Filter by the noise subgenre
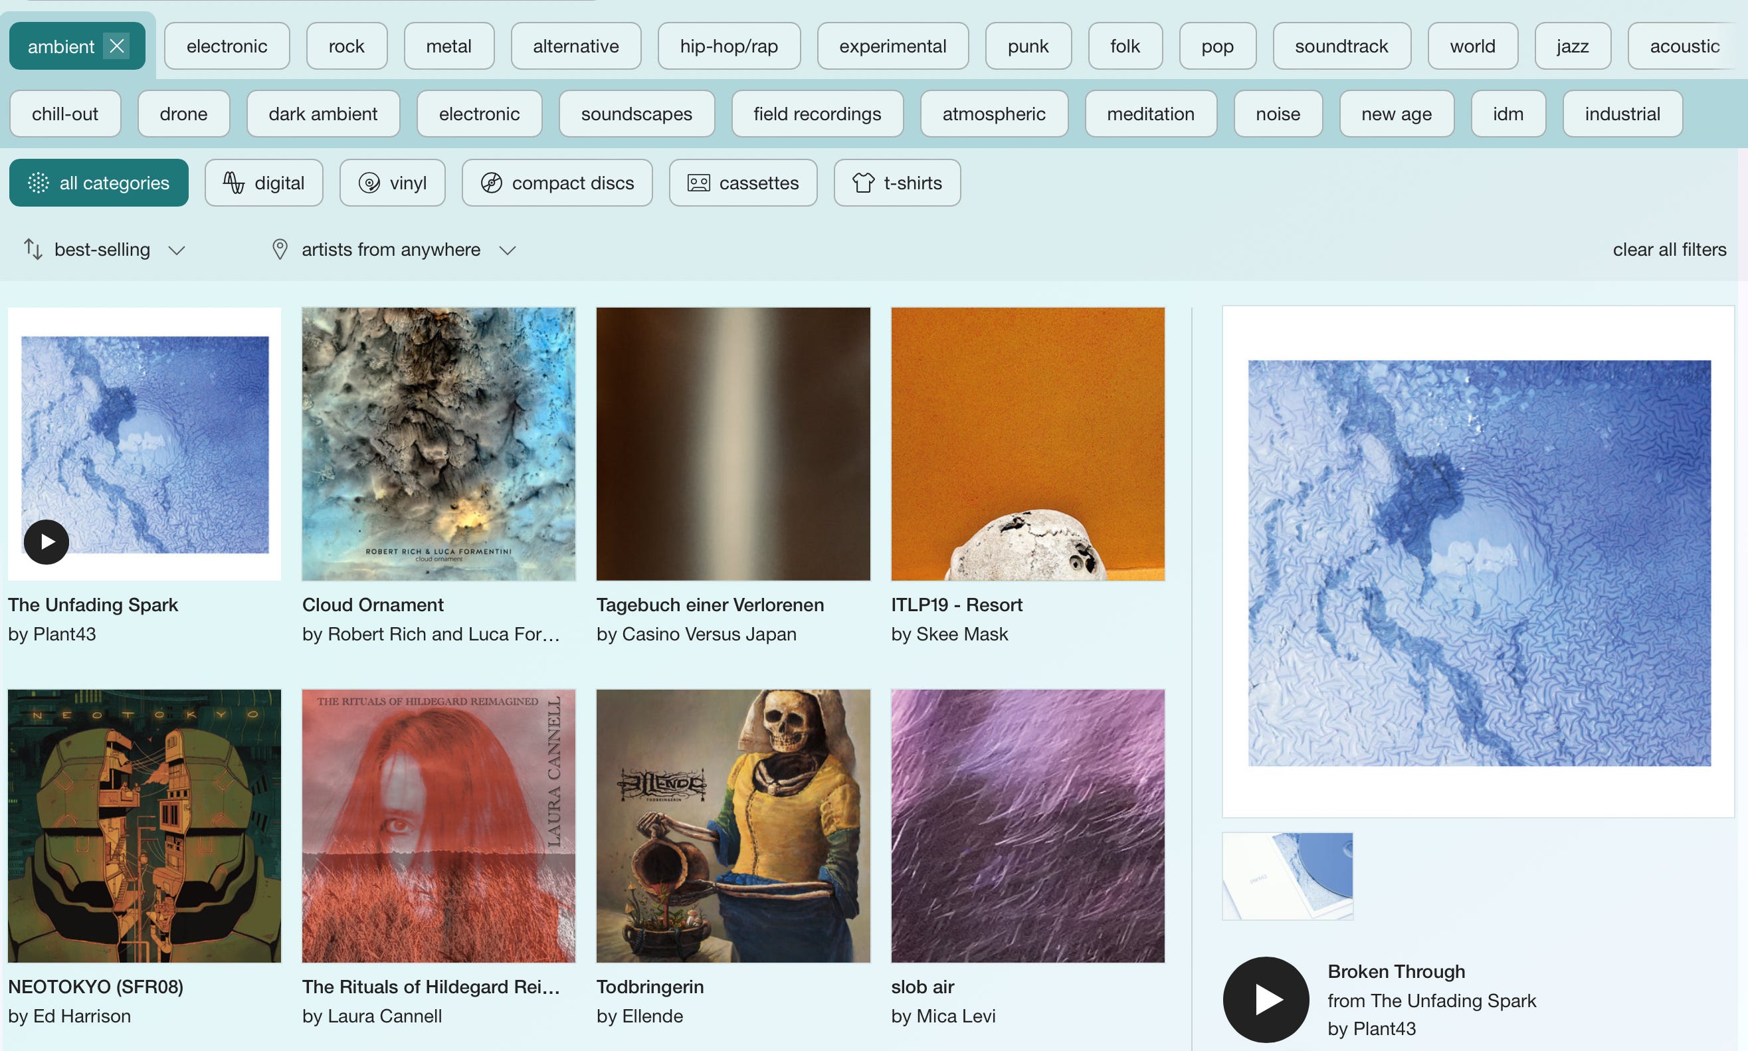This screenshot has width=1748, height=1051. point(1278,114)
